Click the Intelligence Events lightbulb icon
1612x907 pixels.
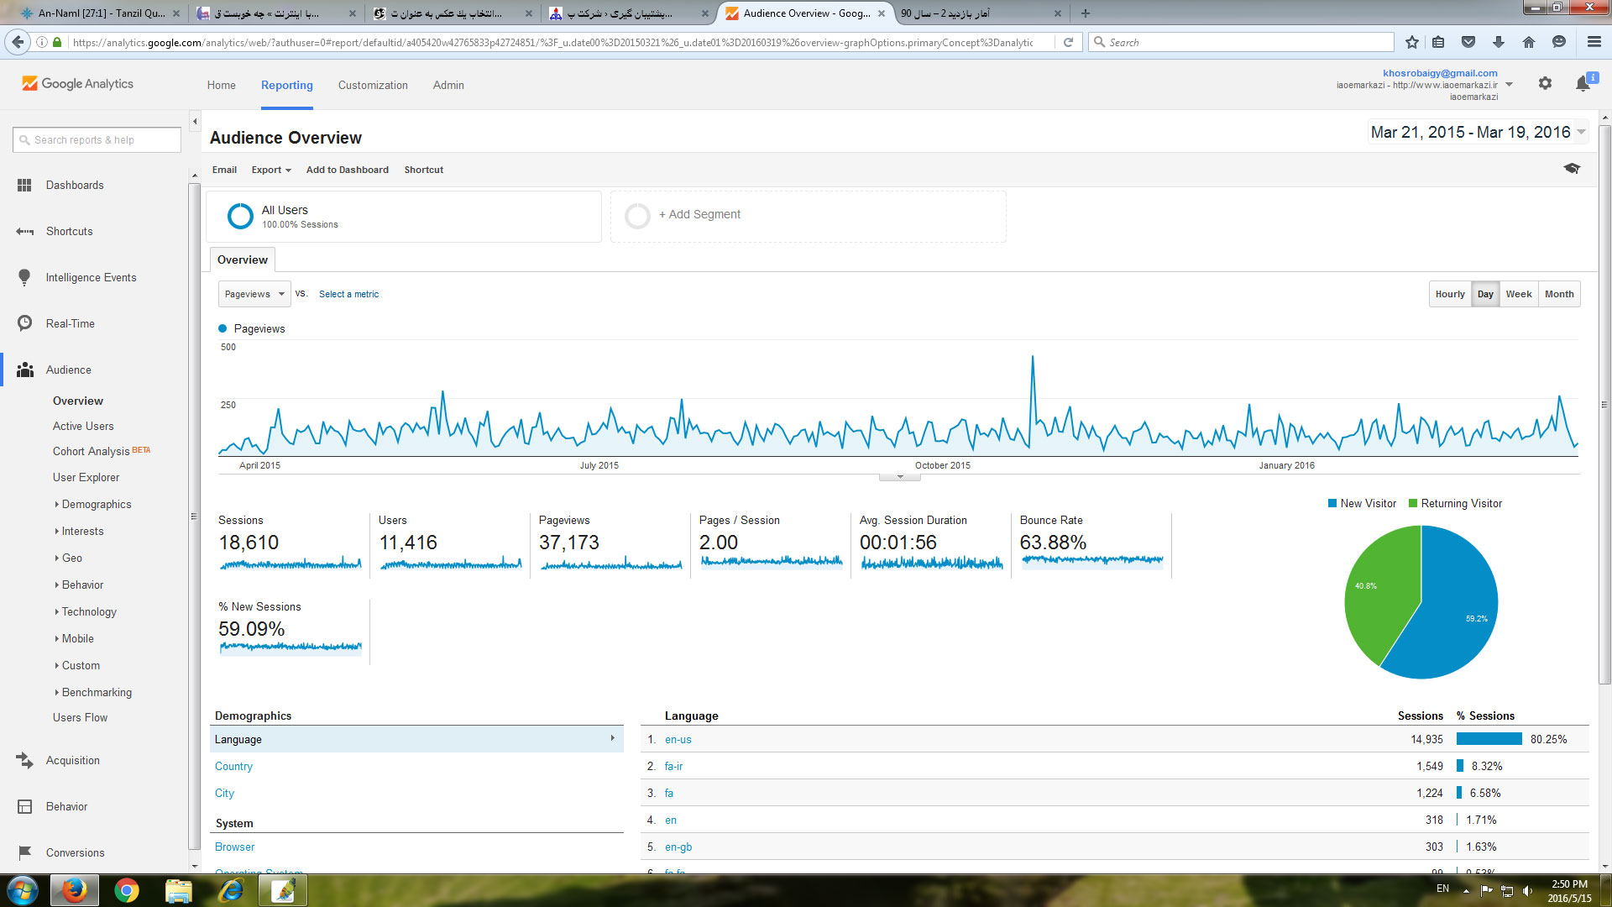click(x=25, y=277)
